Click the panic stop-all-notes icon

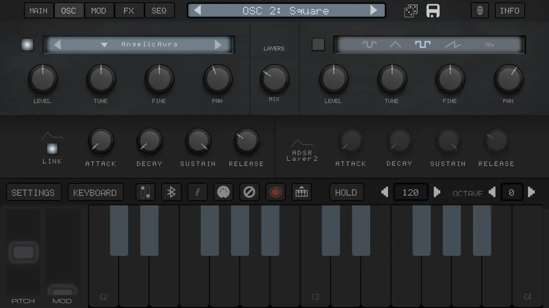point(249,192)
